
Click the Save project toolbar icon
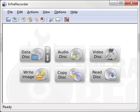(15, 20)
